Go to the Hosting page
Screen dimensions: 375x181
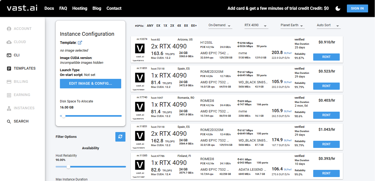[x=80, y=8]
